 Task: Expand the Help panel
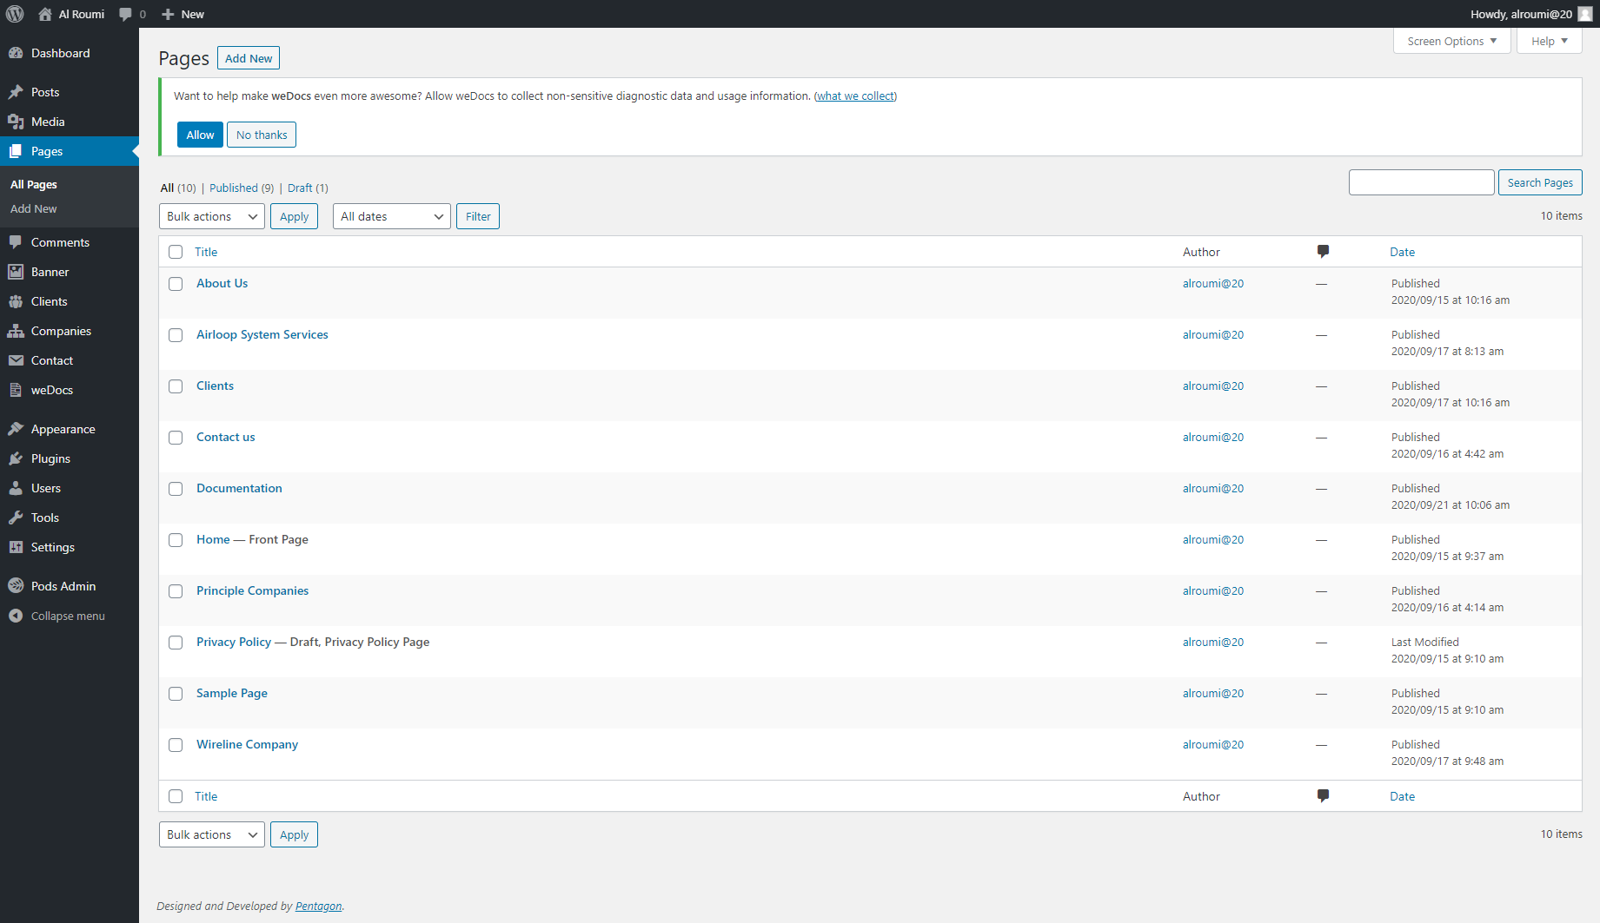pos(1550,41)
